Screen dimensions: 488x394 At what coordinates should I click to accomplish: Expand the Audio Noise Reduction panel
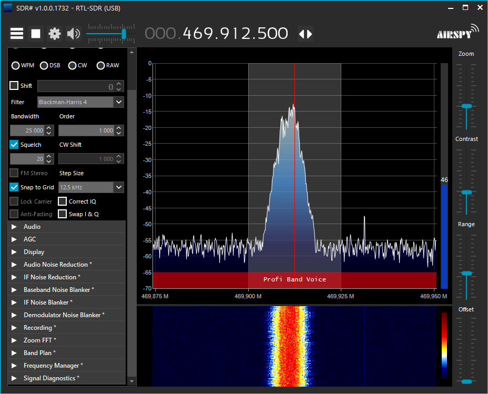67,265
